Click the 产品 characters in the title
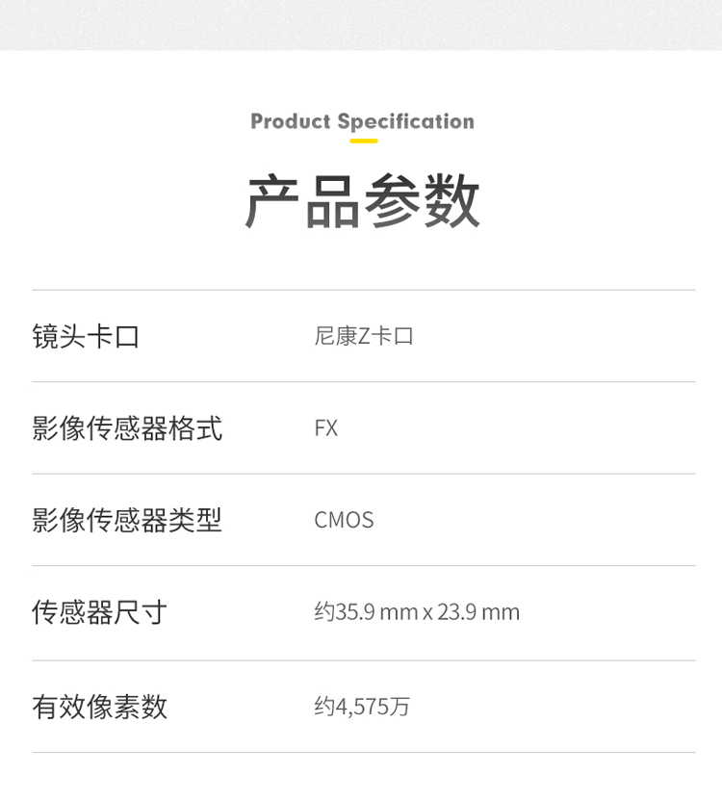This screenshot has height=801, width=722. (x=302, y=201)
